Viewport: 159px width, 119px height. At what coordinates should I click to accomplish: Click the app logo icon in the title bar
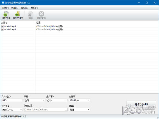[3, 3]
